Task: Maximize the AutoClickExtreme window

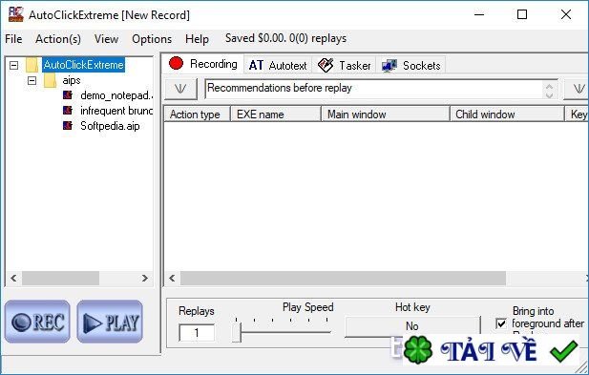Action: coord(522,14)
